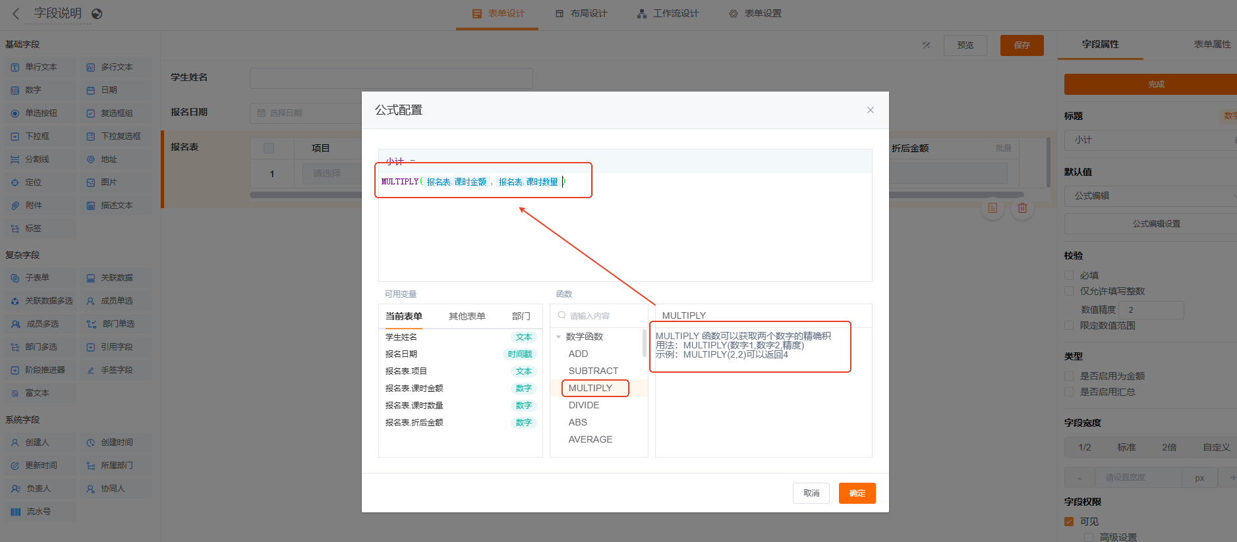
Task: Select the 数字 field icon
Action: point(15,90)
